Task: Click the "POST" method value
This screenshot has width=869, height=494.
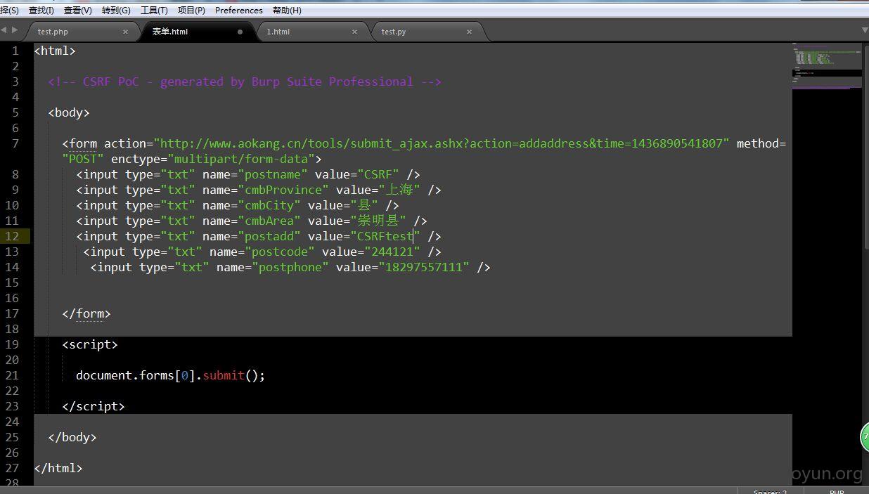Action: pos(83,159)
